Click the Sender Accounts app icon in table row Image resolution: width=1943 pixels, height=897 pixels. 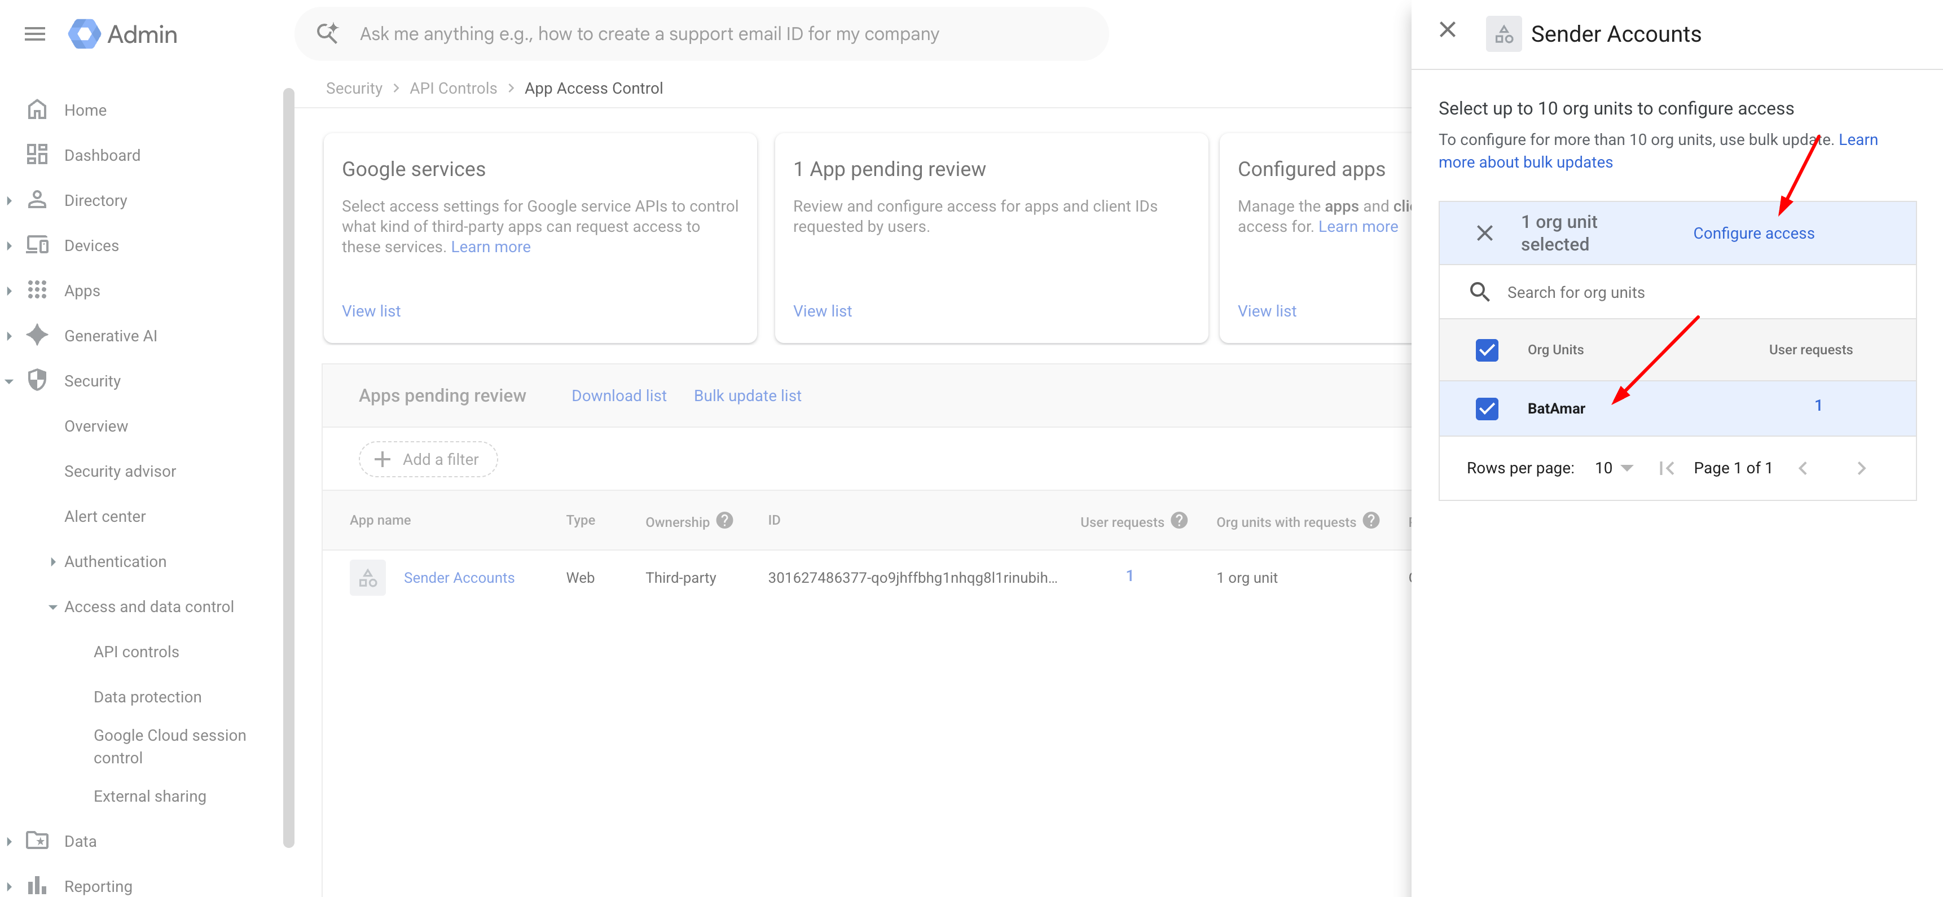click(x=367, y=578)
